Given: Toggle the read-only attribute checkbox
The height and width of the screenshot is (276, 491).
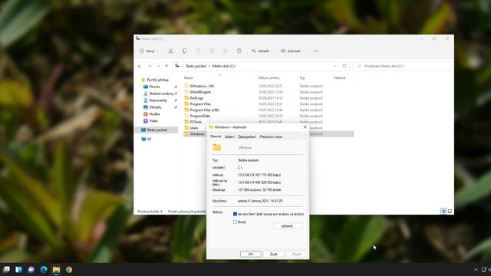Looking at the screenshot, I should pyautogui.click(x=235, y=214).
